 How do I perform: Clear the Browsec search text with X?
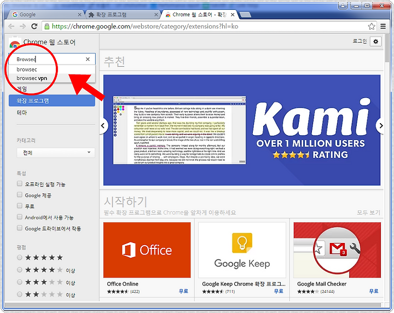tap(88, 59)
